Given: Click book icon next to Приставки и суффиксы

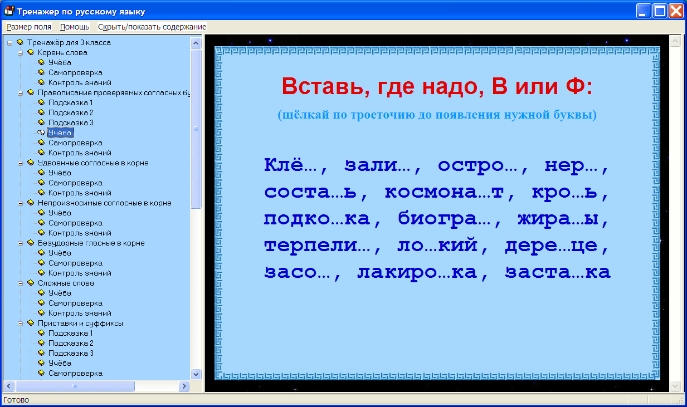Looking at the screenshot, I should pyautogui.click(x=31, y=323).
